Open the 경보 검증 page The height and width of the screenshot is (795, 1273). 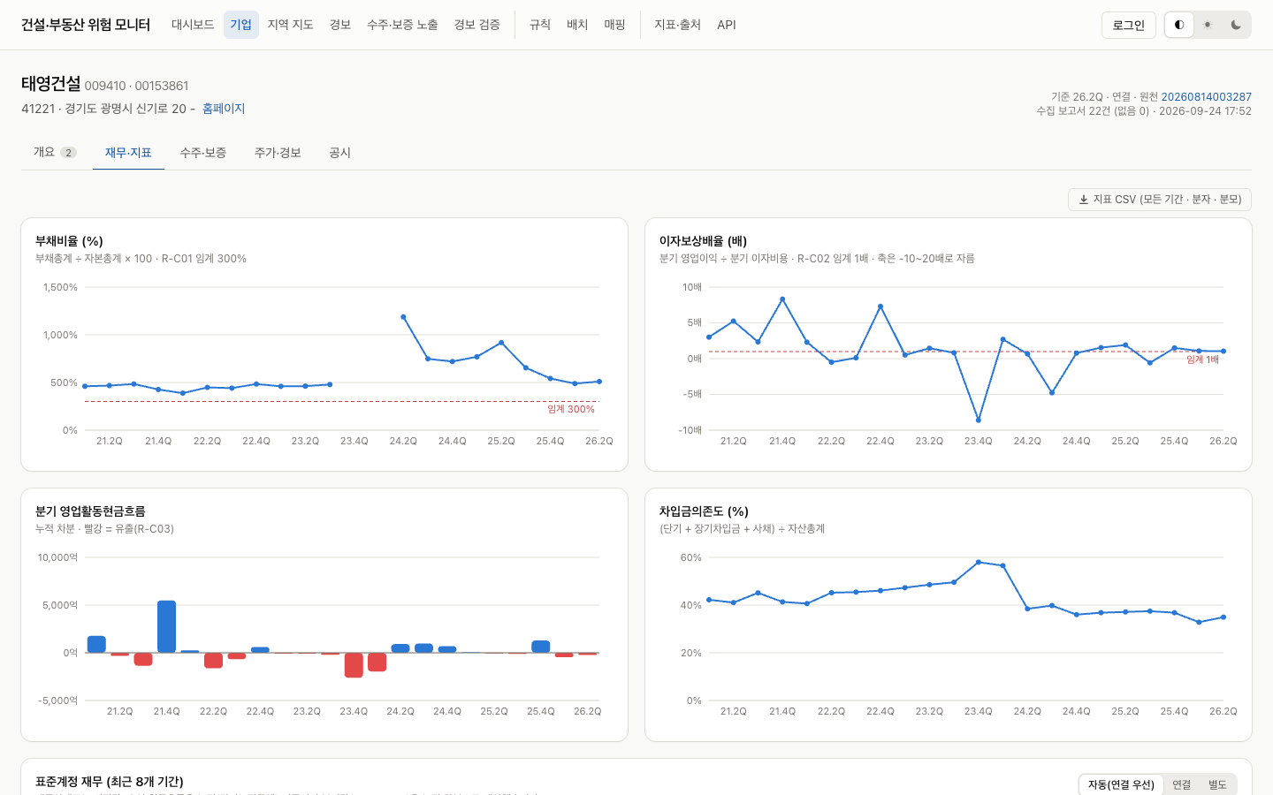tap(477, 25)
